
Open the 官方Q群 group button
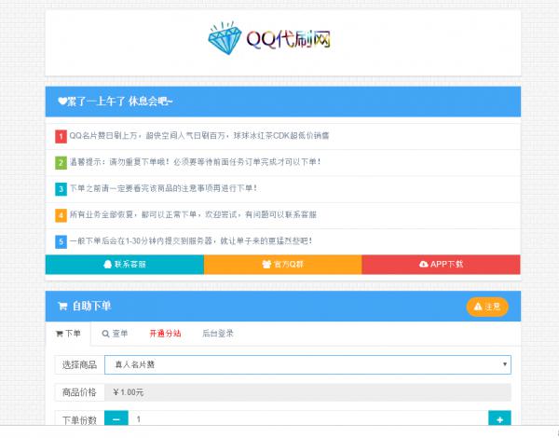[282, 265]
